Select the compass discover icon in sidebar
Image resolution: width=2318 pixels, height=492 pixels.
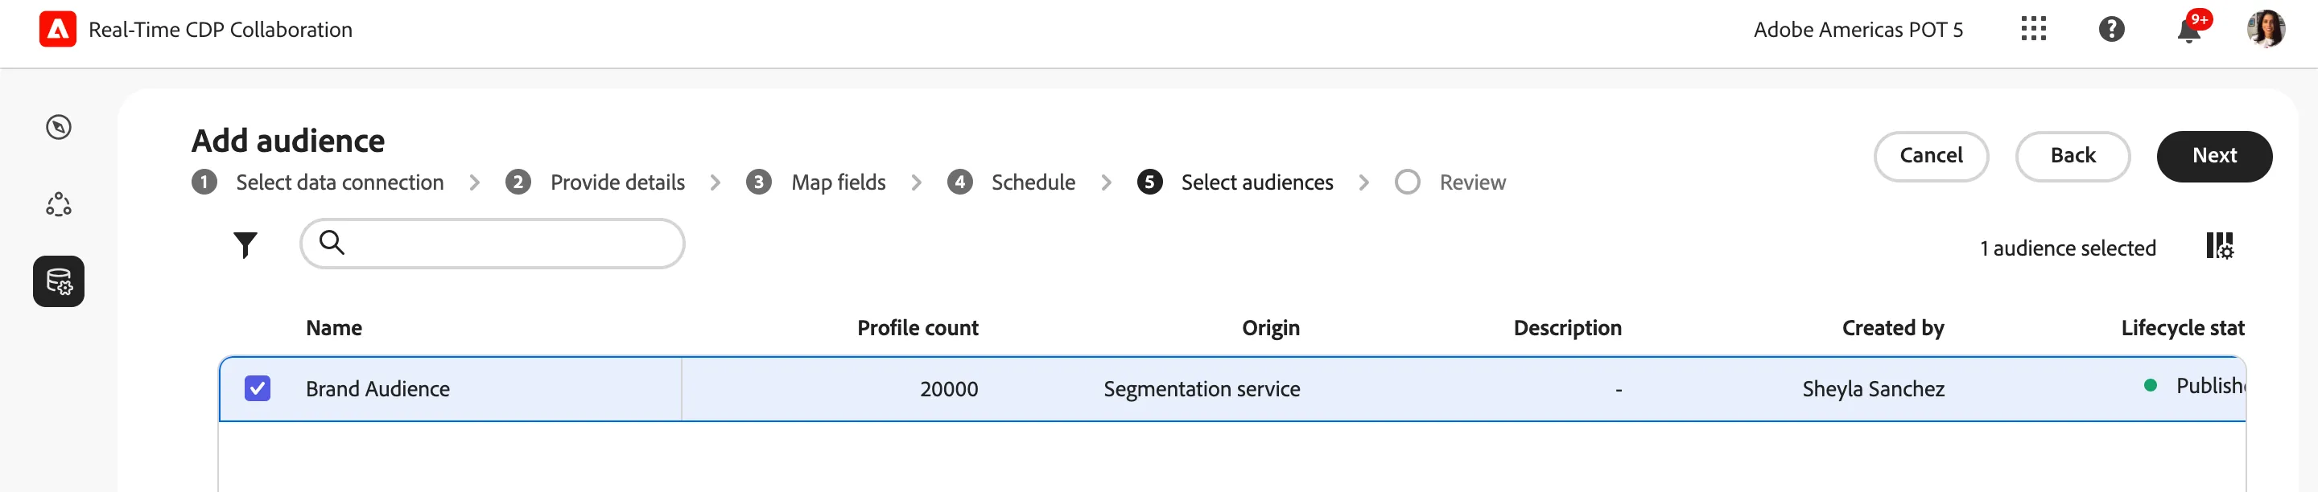point(59,127)
